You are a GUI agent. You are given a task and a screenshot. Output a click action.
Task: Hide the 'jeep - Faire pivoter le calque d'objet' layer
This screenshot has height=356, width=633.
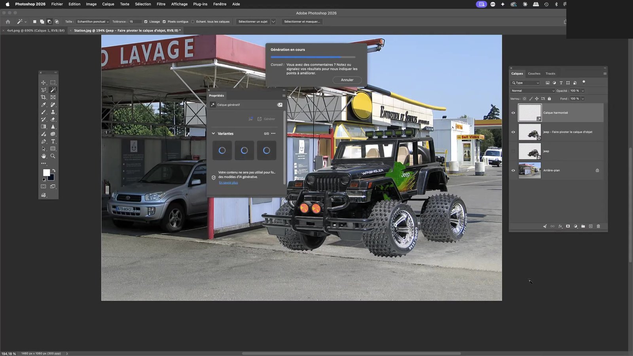[x=514, y=132]
